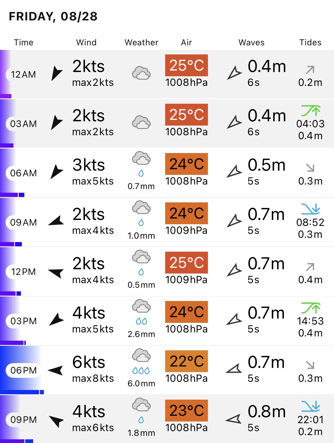334x443 pixels.
Task: Tap the 22°C temperature box
Action: (x=186, y=361)
